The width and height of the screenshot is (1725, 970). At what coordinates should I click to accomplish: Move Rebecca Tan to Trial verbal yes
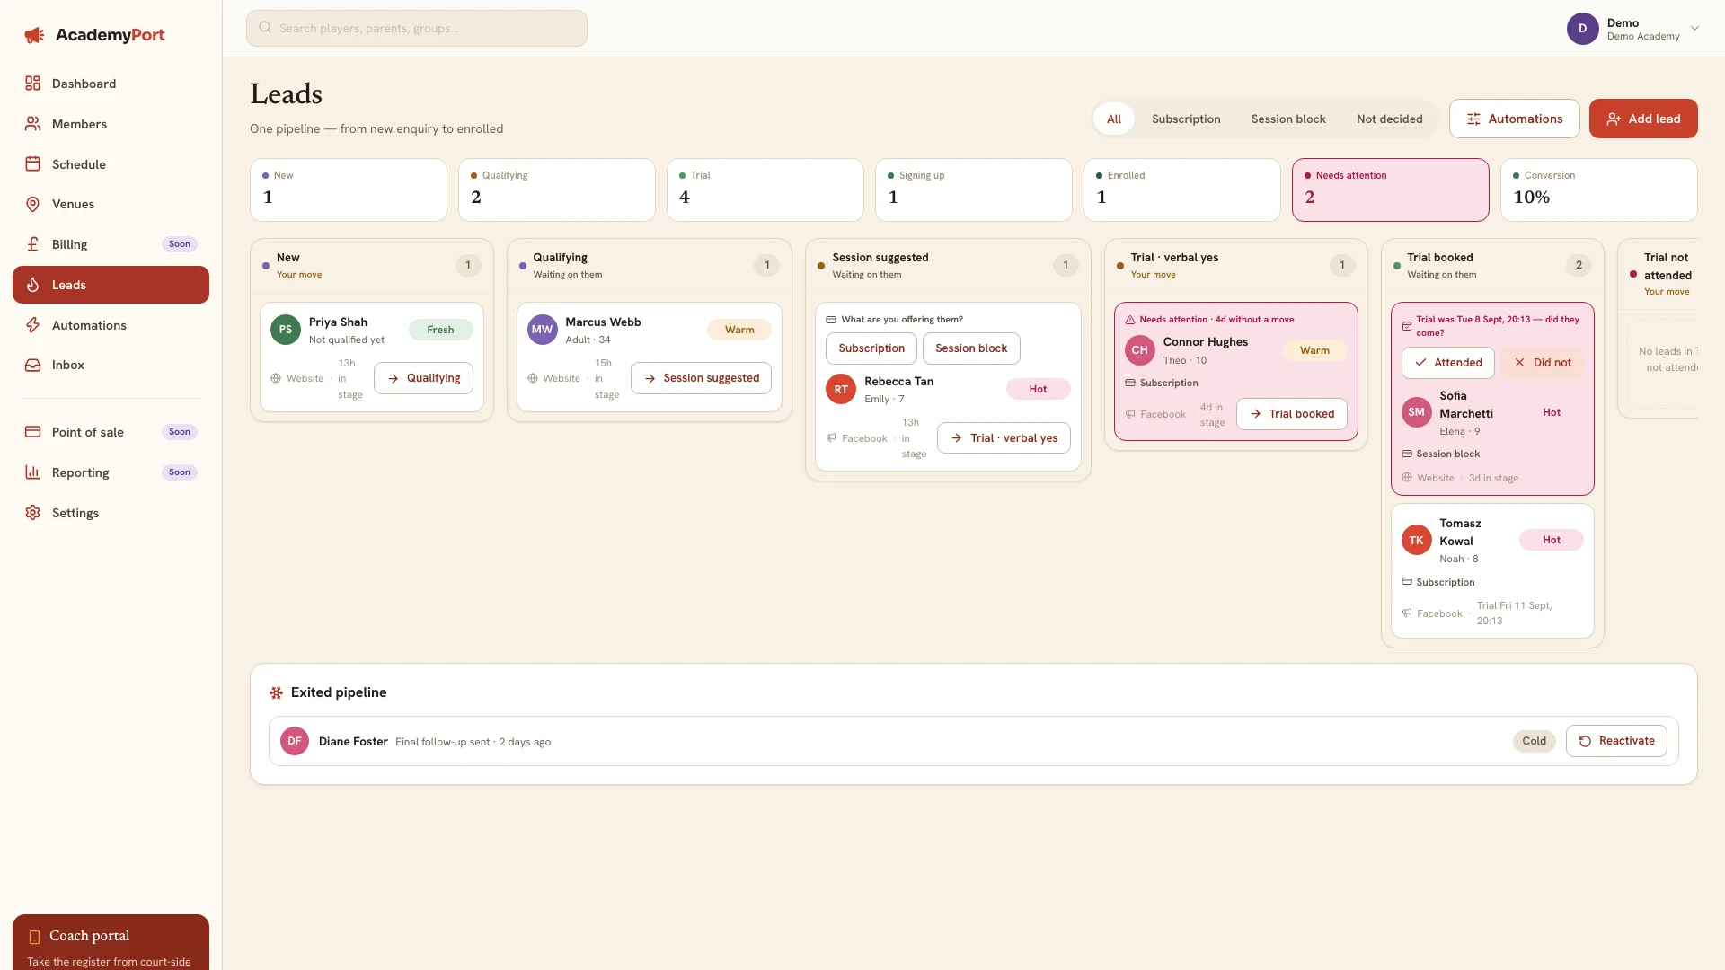[x=1004, y=438]
